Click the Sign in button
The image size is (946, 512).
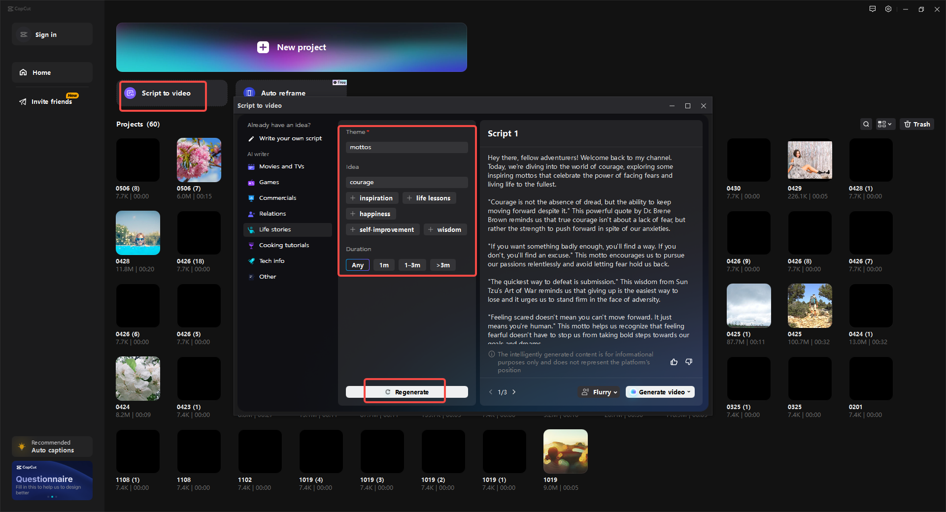click(52, 34)
